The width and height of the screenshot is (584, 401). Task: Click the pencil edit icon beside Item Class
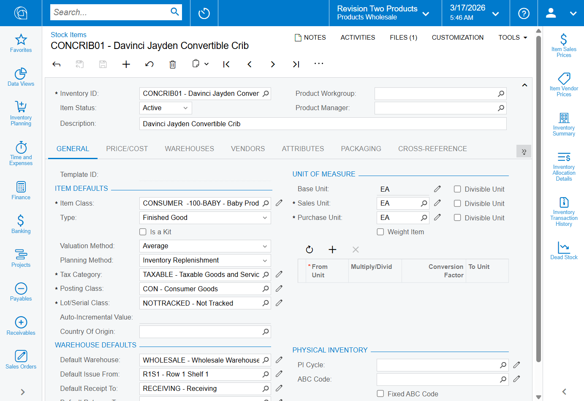pos(279,203)
